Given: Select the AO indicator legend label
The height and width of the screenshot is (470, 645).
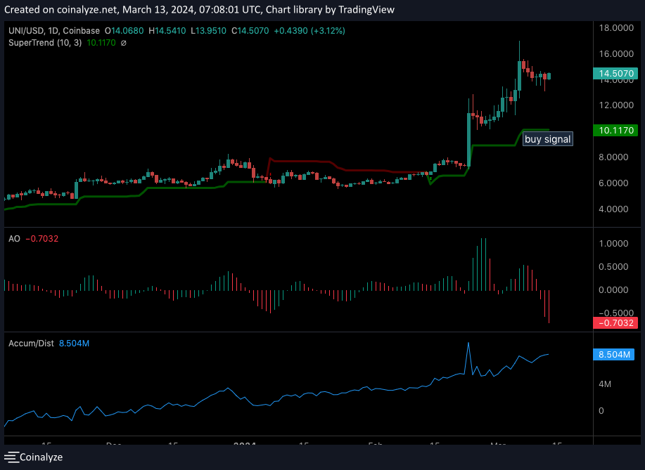Looking at the screenshot, I should coord(14,239).
